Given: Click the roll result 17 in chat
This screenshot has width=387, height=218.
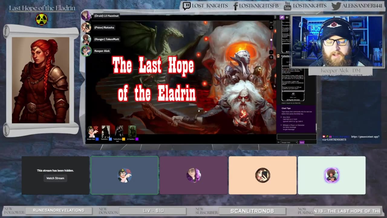Looking at the screenshot, I should pos(293,94).
